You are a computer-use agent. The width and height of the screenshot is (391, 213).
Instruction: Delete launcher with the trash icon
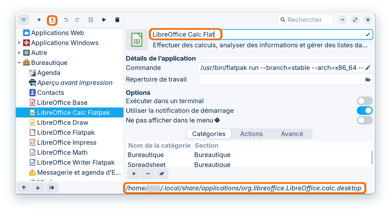coord(117,20)
